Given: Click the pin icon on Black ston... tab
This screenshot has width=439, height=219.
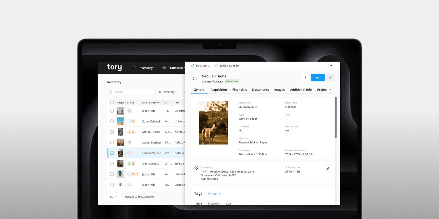Looking at the screenshot, I should coord(193,66).
